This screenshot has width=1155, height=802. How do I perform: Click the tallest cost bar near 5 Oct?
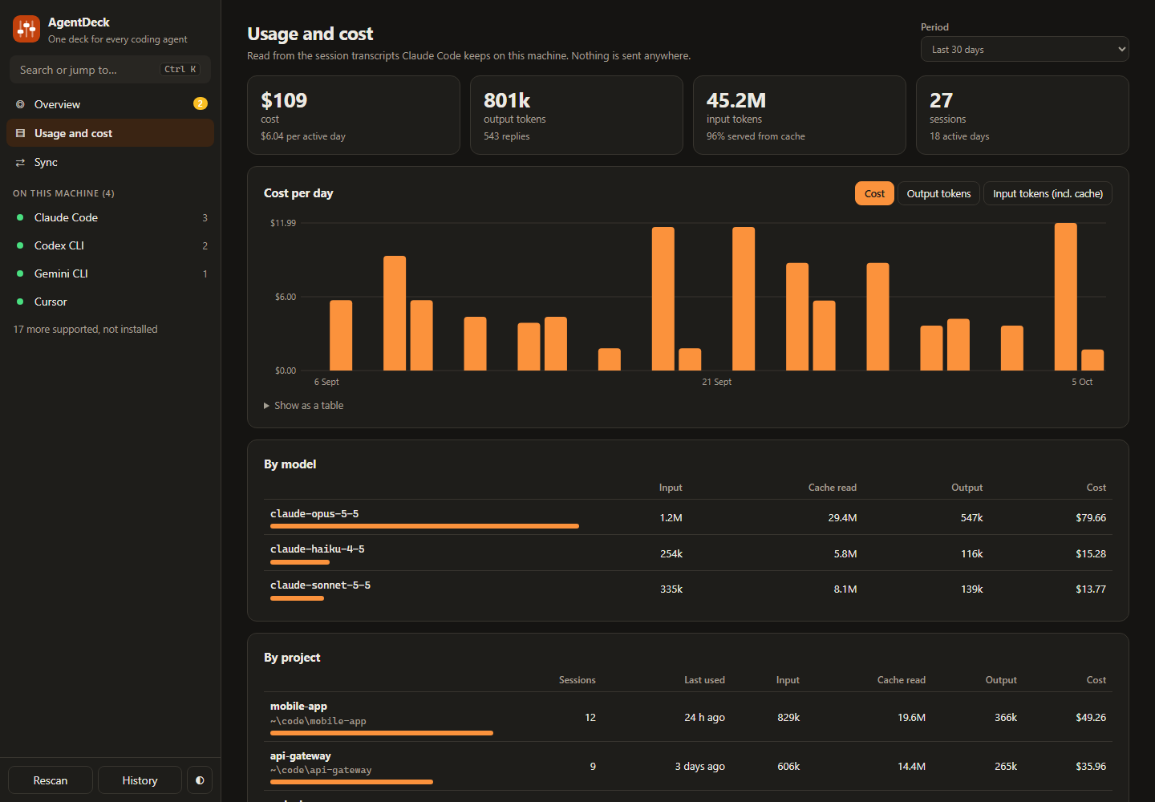click(1065, 297)
